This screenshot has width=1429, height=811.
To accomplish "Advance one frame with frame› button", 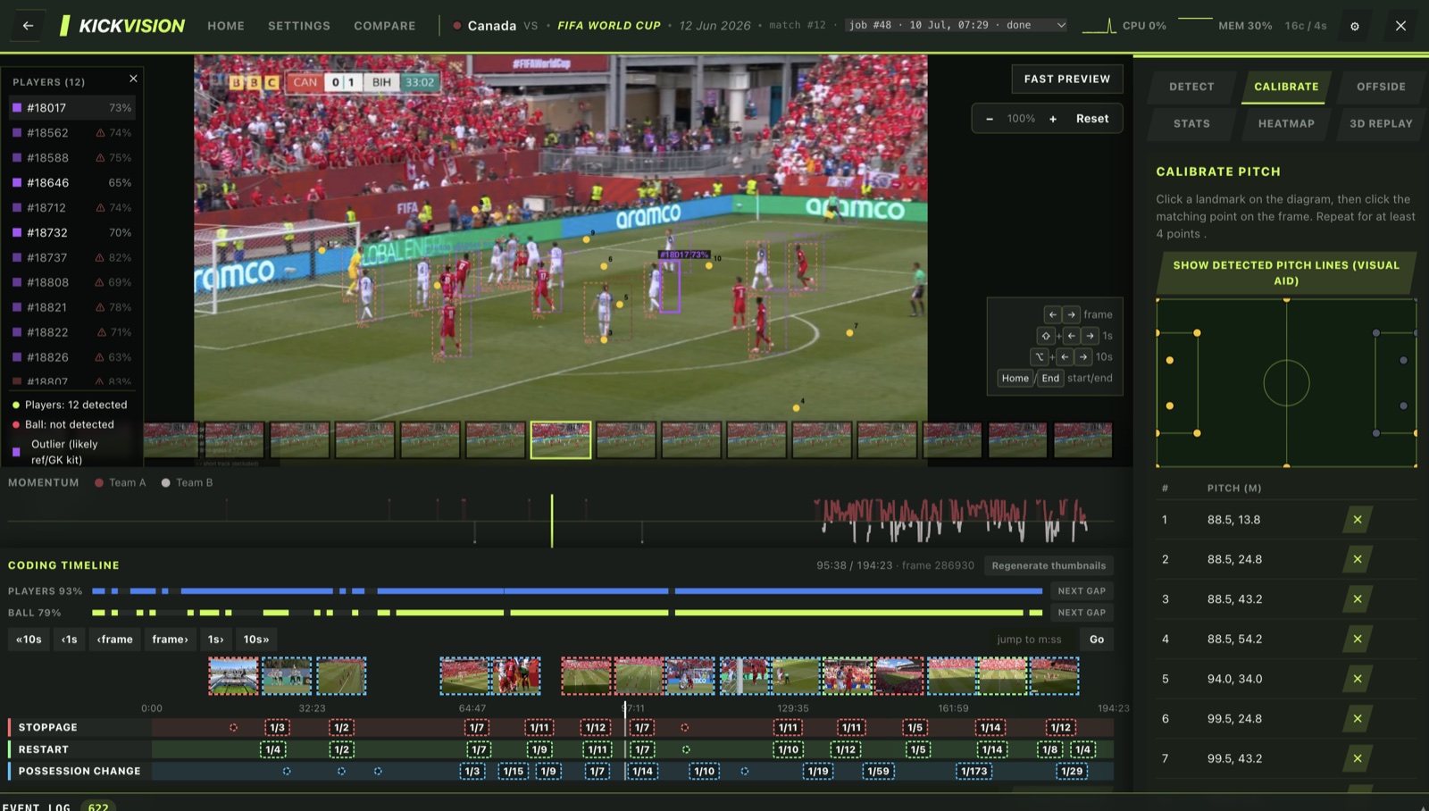I will pyautogui.click(x=170, y=640).
